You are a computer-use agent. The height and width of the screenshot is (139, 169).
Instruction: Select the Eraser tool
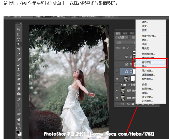point(19,79)
